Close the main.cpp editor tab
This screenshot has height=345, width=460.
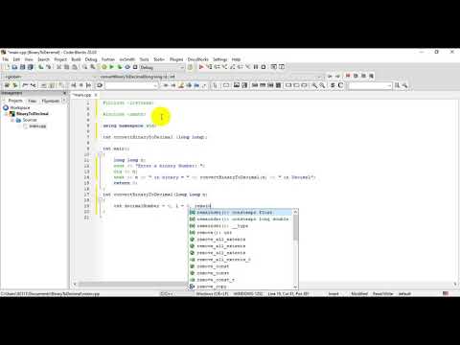pyautogui.click(x=96, y=95)
